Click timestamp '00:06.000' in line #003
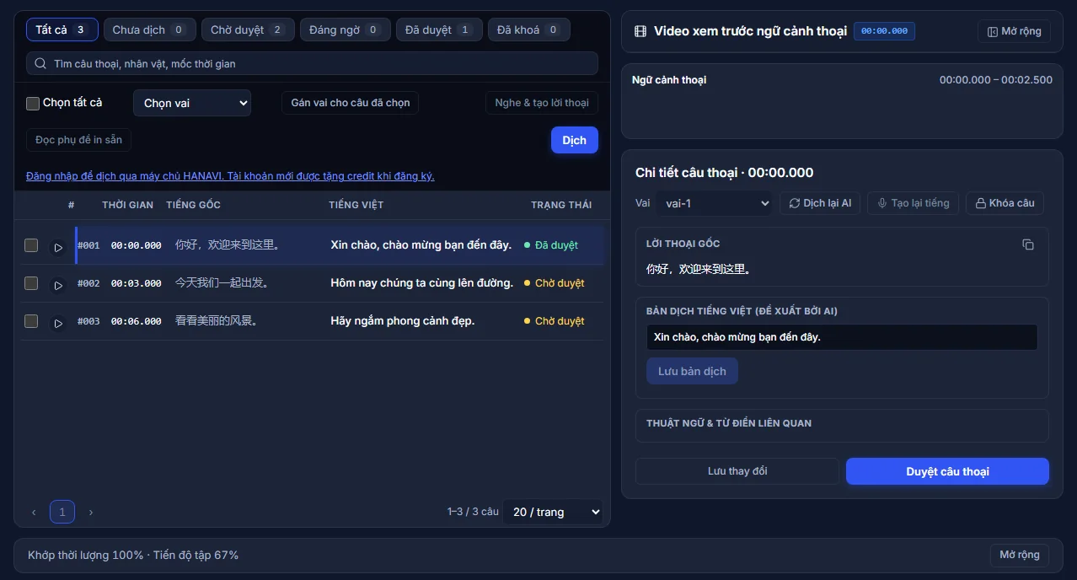 [x=137, y=321]
